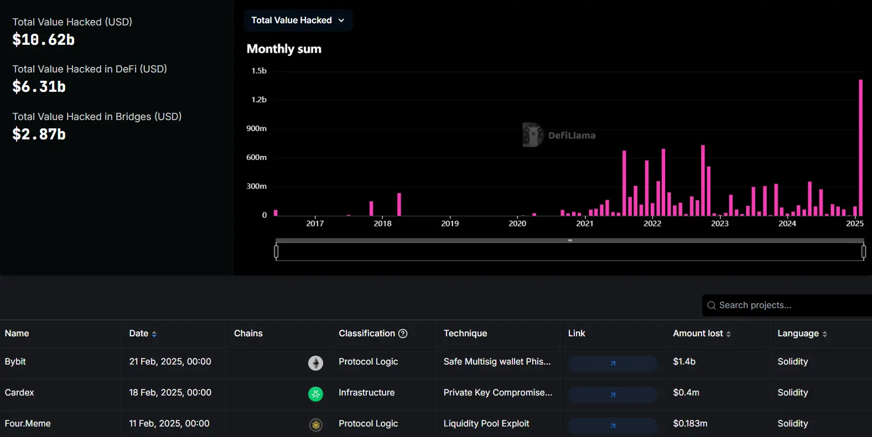The image size is (872, 437).
Task: Click the right handle of the chart range slider
Action: click(863, 252)
